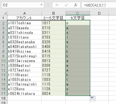Click the formula bar showing =MID(A2,6,1)

(99, 5)
